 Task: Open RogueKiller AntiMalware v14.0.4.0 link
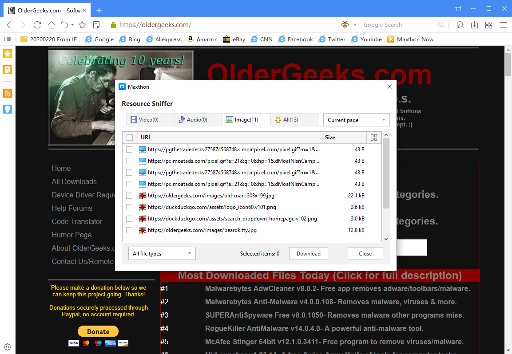314,329
